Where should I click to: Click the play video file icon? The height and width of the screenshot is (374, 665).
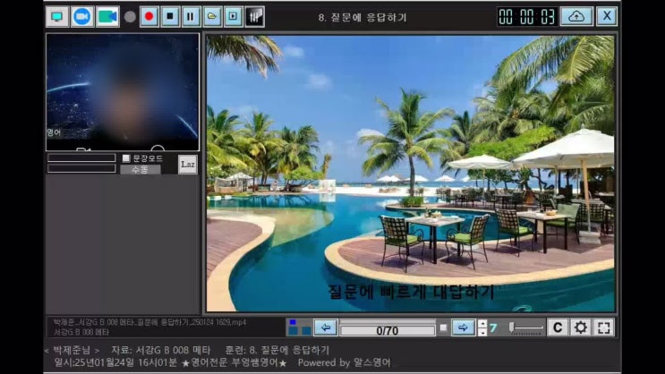[x=233, y=16]
